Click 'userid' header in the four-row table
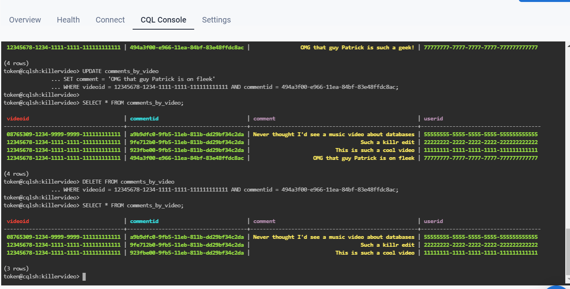Image resolution: width=570 pixels, height=289 pixels. [x=433, y=118]
